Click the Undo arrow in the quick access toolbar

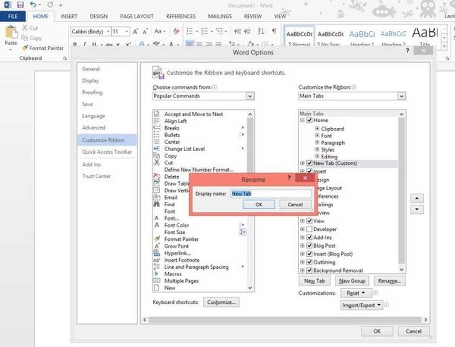(x=33, y=5)
